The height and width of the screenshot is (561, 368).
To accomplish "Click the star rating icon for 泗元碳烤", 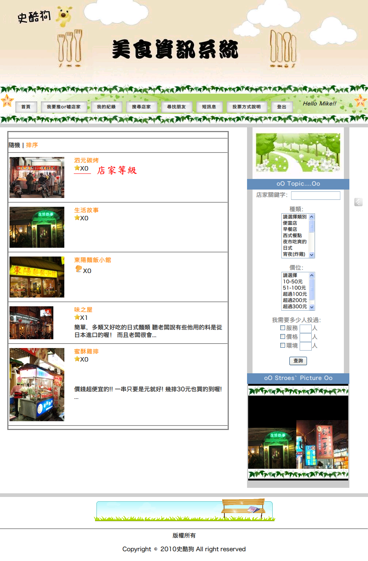I will (x=77, y=168).
